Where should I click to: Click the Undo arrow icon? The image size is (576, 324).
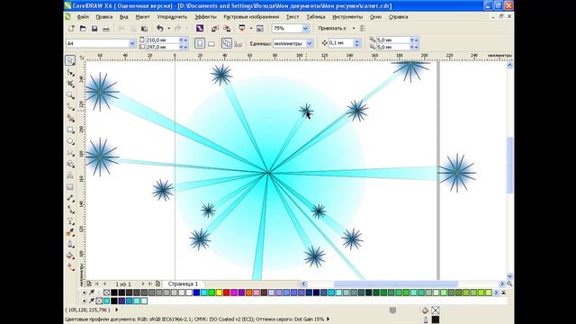pyautogui.click(x=160, y=28)
